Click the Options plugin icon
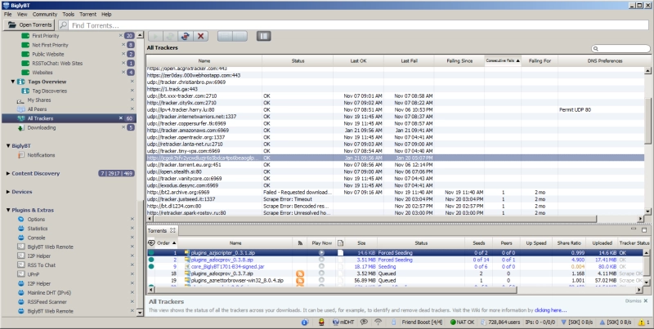654x329 pixels. [21, 219]
